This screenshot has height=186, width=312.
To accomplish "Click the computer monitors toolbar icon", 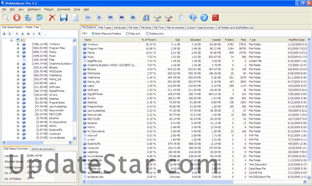I will [193, 18].
